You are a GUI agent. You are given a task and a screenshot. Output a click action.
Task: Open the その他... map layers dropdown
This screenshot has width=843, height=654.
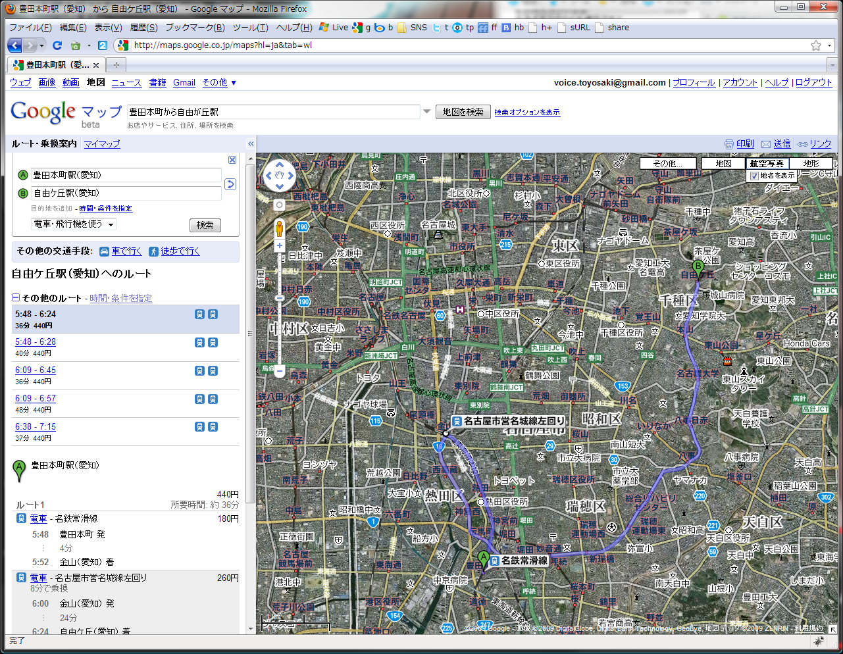(669, 163)
